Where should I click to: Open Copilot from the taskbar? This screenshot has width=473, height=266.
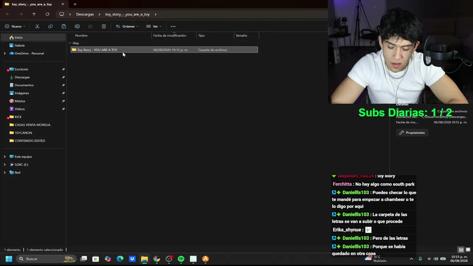point(108,259)
